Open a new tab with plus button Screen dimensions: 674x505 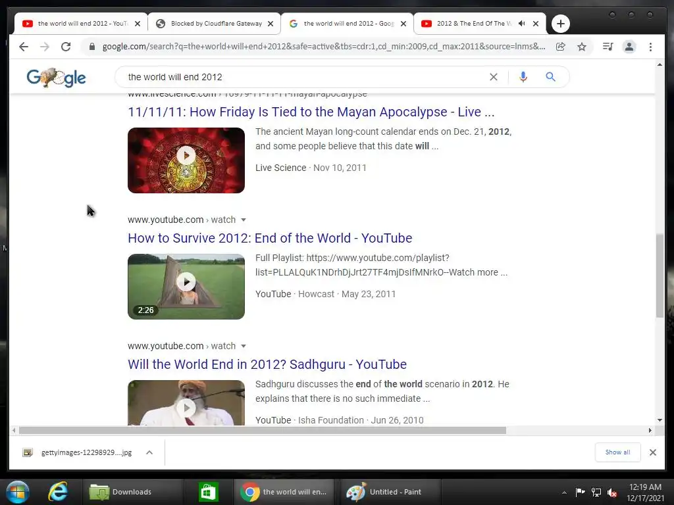(561, 24)
